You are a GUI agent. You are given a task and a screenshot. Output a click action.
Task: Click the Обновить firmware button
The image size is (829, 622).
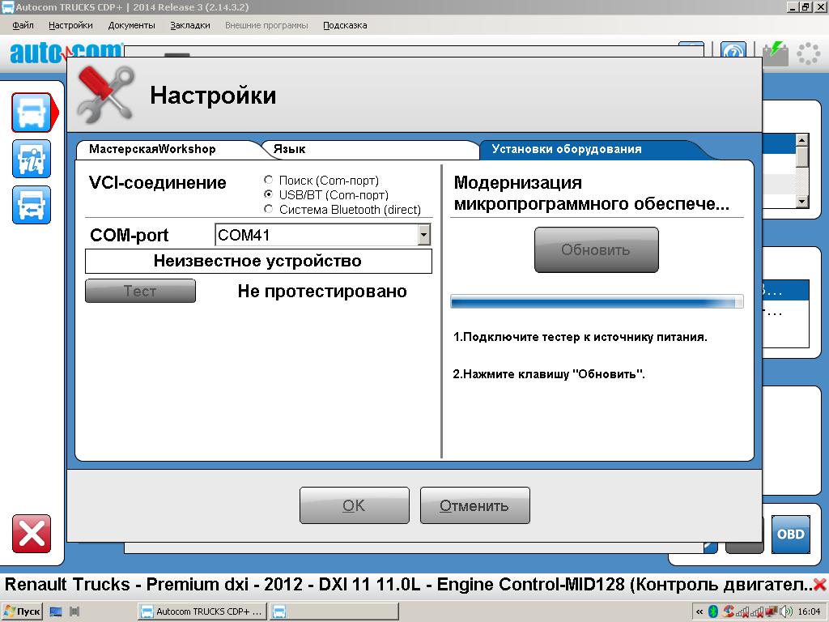point(596,249)
